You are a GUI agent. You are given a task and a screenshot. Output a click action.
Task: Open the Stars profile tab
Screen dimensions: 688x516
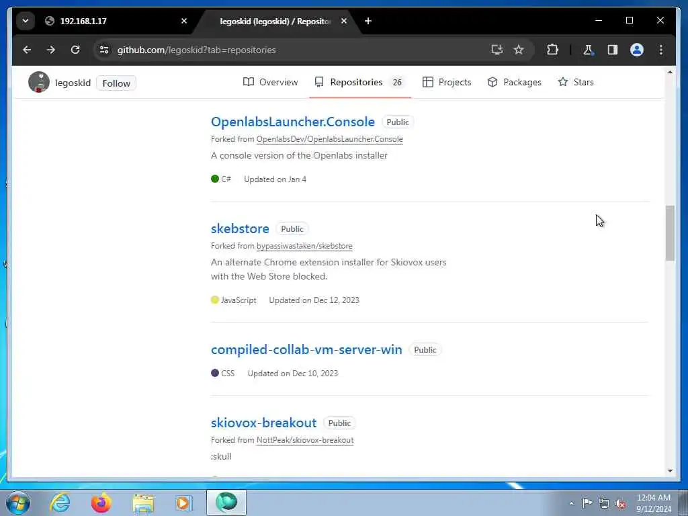tap(576, 82)
